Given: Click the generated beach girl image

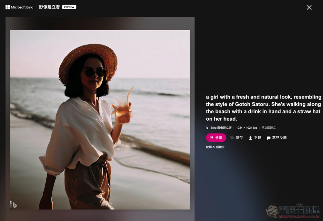Looking at the screenshot, I should click(100, 120).
